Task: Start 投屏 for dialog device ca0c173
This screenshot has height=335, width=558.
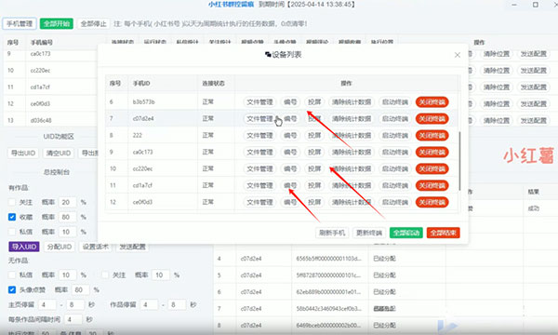Action: 314,153
